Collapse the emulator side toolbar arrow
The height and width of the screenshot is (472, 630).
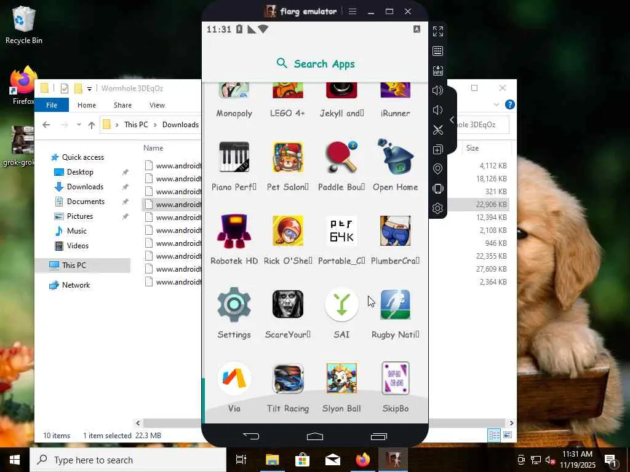(x=452, y=120)
